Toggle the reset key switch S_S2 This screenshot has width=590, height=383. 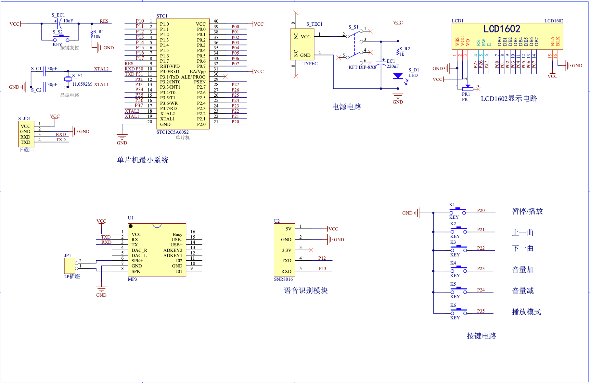pos(62,38)
